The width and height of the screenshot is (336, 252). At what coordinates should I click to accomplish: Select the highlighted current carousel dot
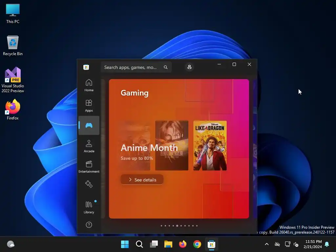click(x=177, y=226)
